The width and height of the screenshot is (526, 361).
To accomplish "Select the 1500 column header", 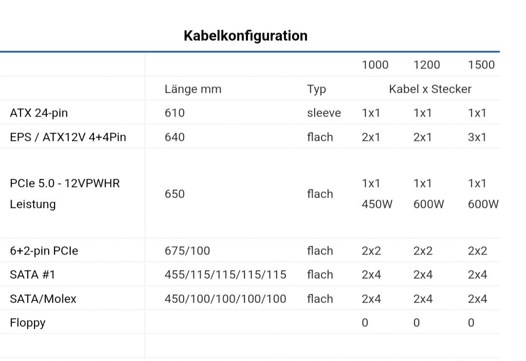I will pos(481,65).
